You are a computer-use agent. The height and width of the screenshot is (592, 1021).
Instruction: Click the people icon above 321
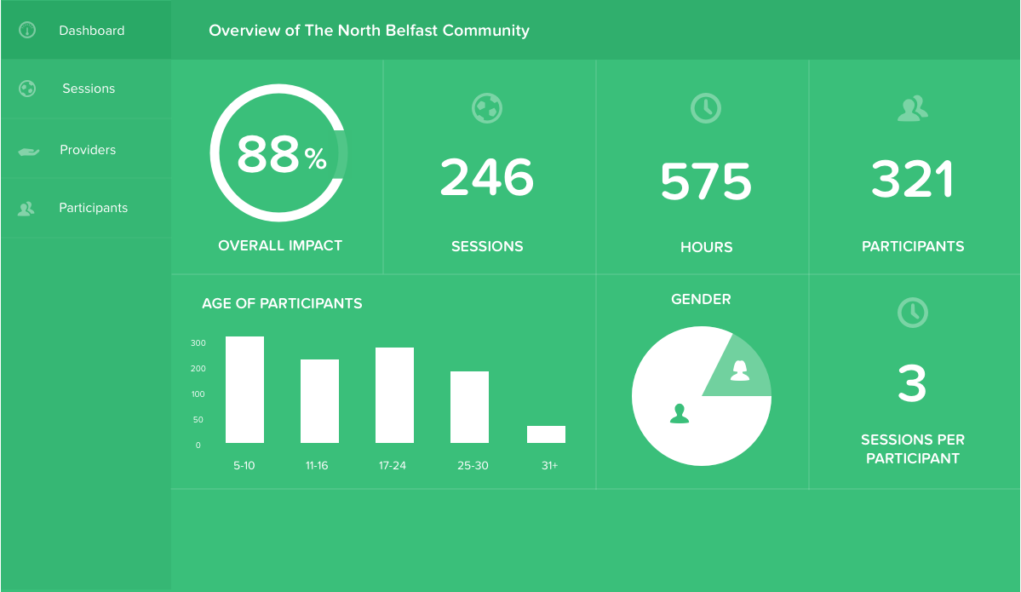(912, 109)
